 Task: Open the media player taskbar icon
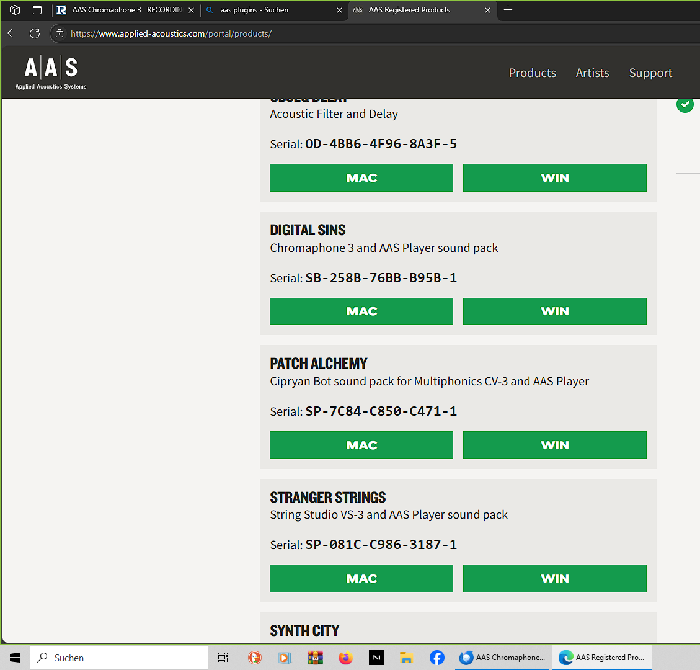pyautogui.click(x=285, y=658)
